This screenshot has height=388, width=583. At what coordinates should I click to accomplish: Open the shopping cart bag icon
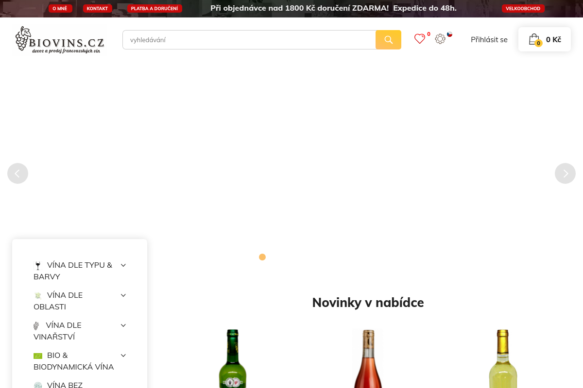point(534,39)
